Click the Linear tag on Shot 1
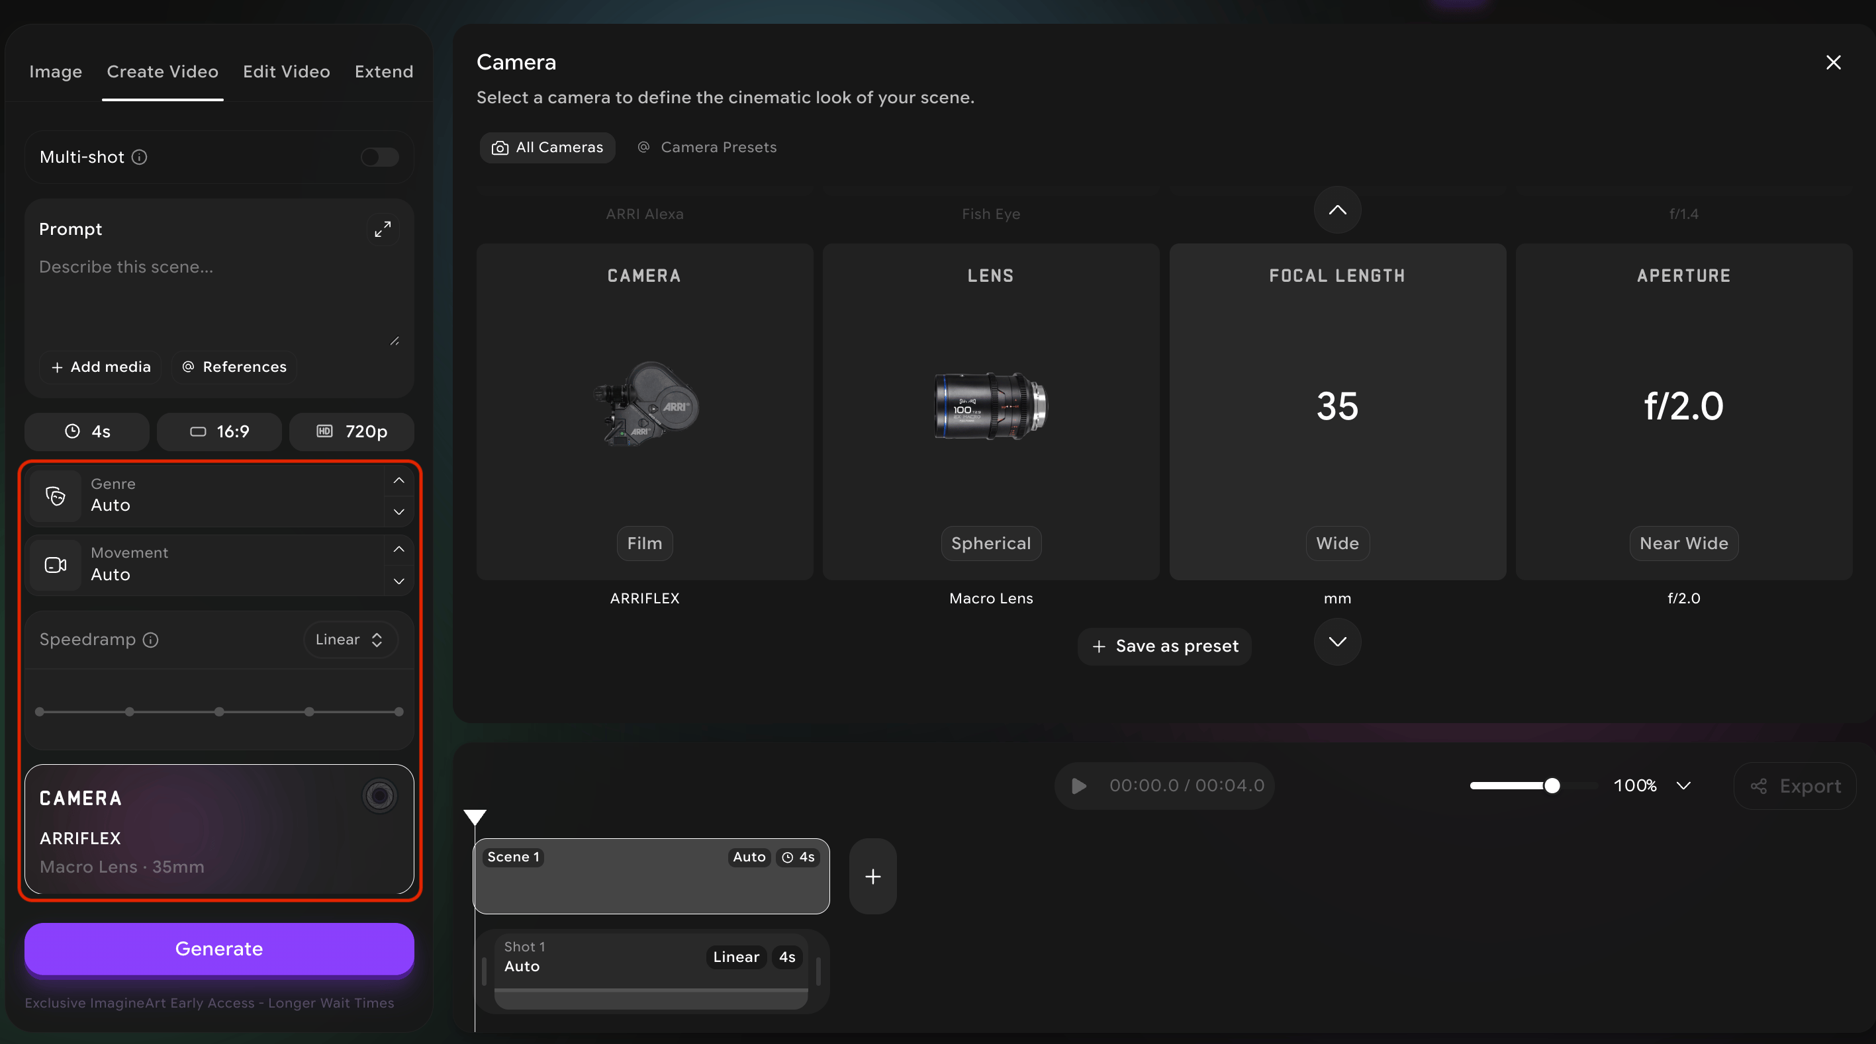 [x=736, y=957]
